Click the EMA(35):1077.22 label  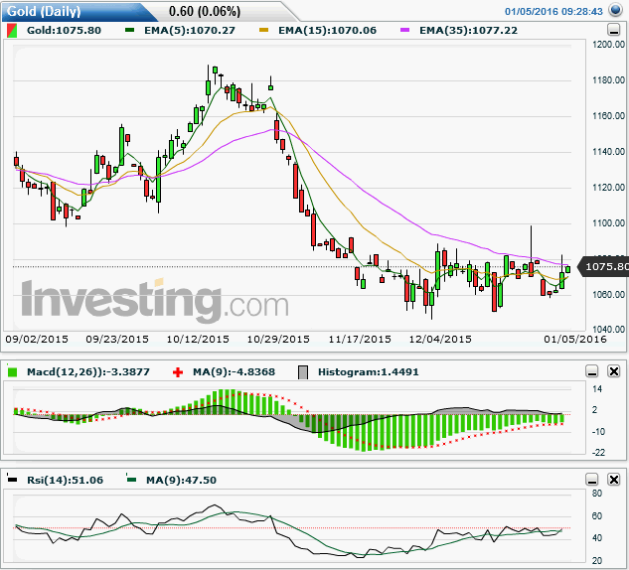pos(469,31)
